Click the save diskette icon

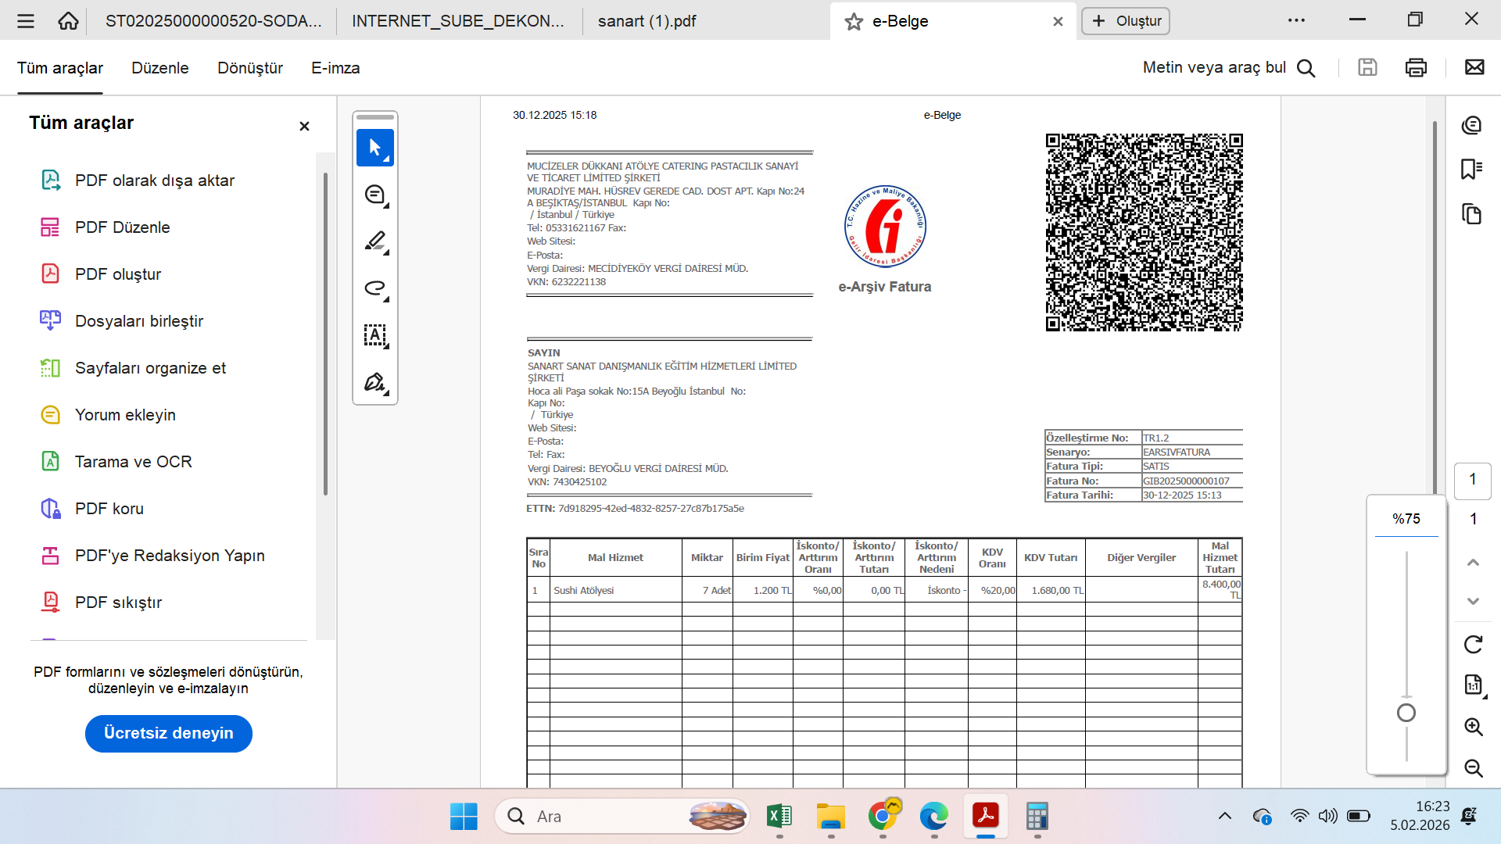click(1367, 67)
